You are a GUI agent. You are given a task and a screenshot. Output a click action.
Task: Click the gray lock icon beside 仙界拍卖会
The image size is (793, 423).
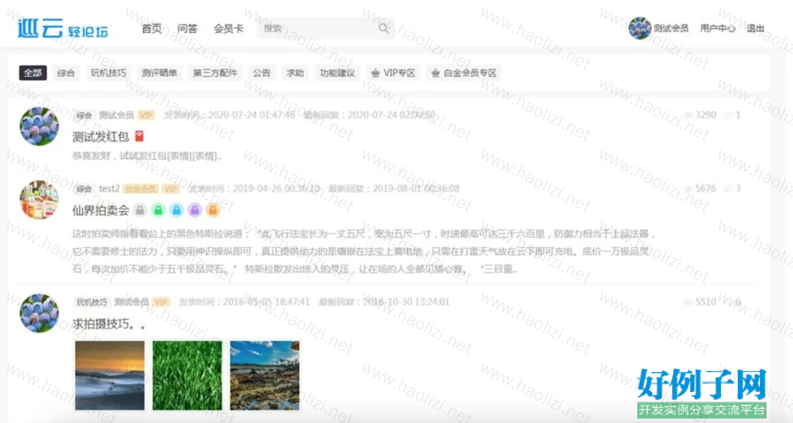click(x=140, y=210)
